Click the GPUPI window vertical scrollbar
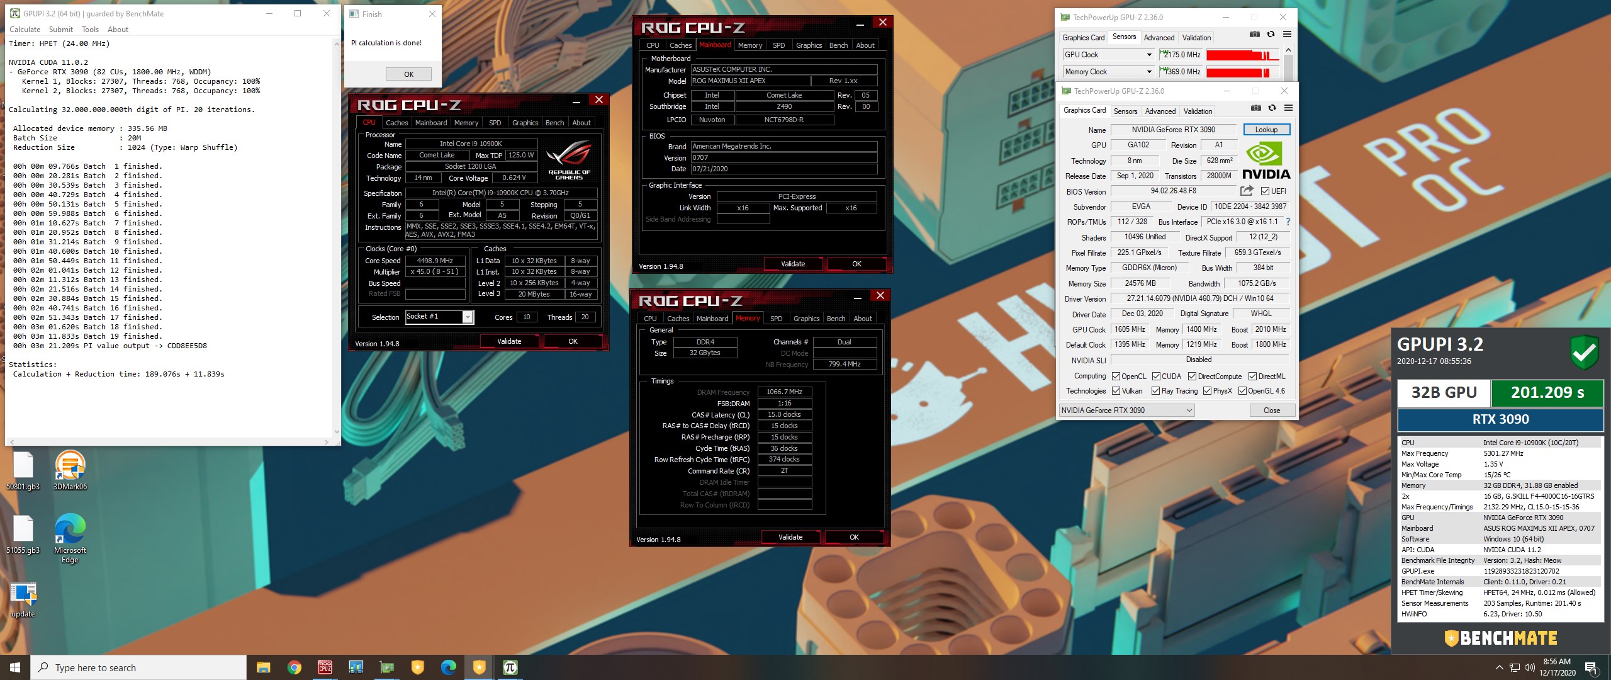Screen dimensions: 1611x680 [x=337, y=237]
